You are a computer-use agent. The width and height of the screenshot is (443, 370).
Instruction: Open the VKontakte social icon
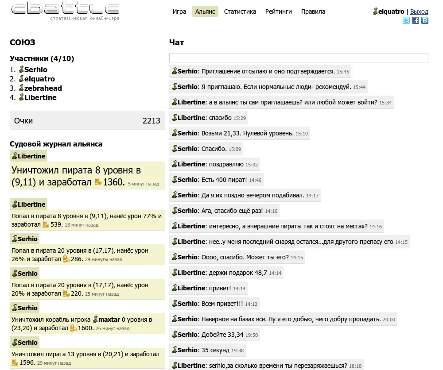point(425,20)
